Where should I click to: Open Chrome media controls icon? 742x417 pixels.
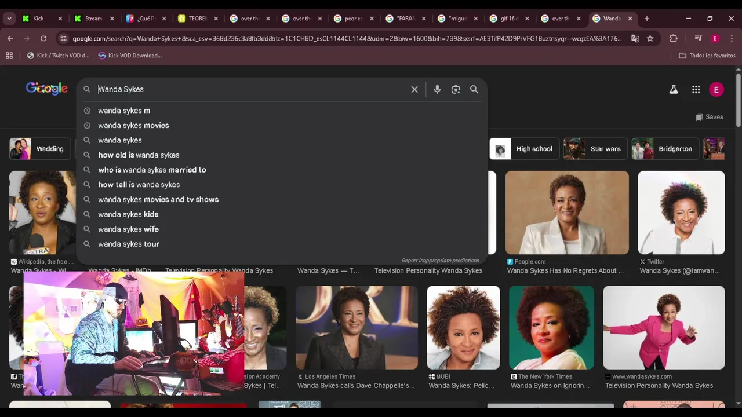[699, 38]
